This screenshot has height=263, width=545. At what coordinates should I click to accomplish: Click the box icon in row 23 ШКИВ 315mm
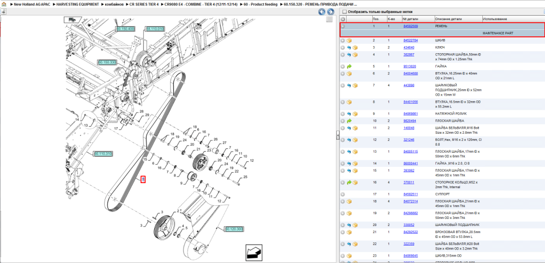(x=349, y=256)
